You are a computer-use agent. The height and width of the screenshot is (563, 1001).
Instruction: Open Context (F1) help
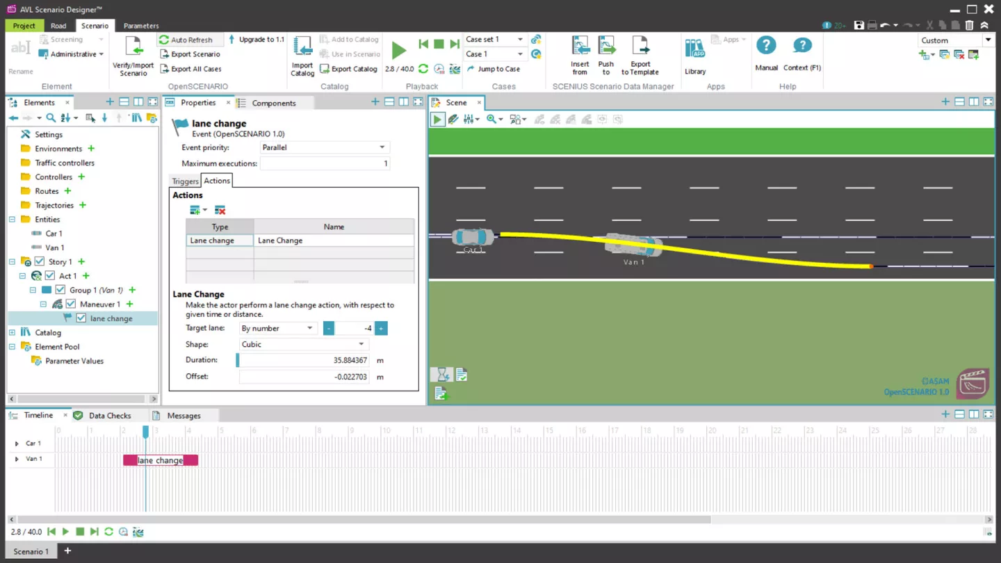click(802, 45)
